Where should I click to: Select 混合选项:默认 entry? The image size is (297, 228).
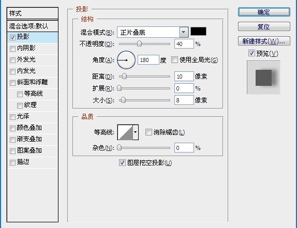click(x=33, y=26)
